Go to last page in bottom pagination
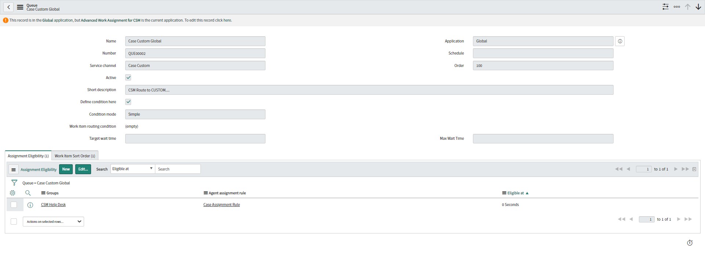Screen dimensions: 705x266 click(688, 219)
